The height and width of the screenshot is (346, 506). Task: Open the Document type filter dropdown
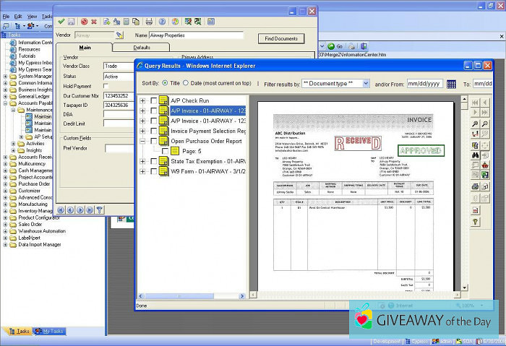click(335, 84)
